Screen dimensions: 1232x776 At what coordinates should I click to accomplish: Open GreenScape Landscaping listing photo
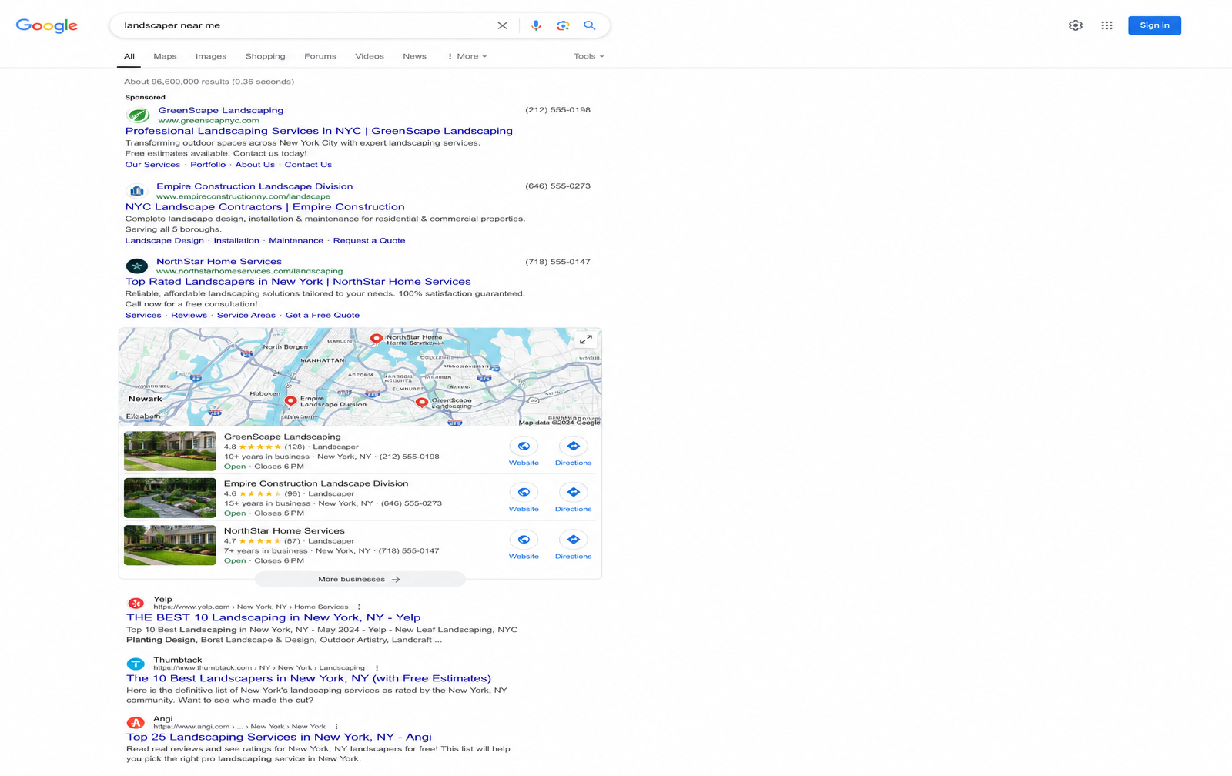(x=170, y=451)
